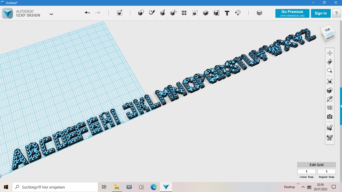The height and width of the screenshot is (192, 342).
Task: Click the taskbar search box
Action: click(x=55, y=187)
